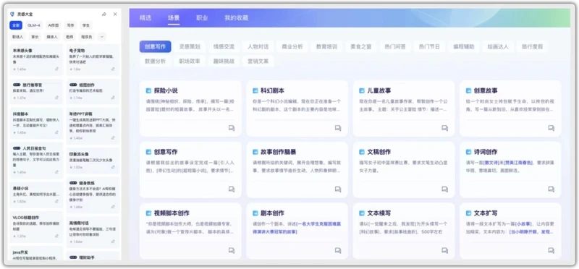Choose the 商业分析 scene category

292,47
